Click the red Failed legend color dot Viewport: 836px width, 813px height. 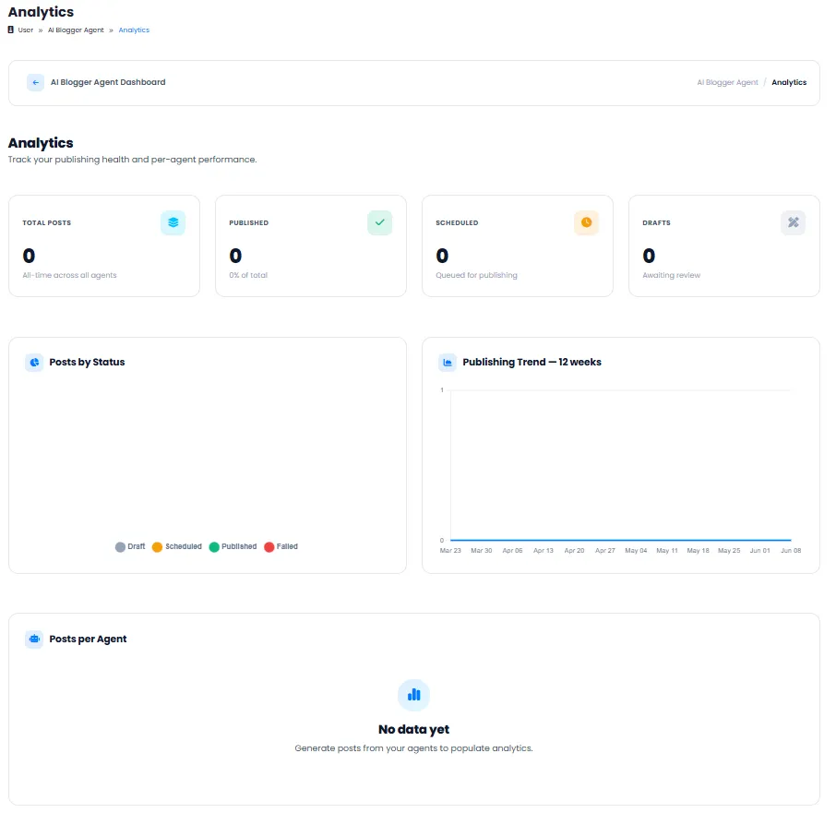(269, 547)
